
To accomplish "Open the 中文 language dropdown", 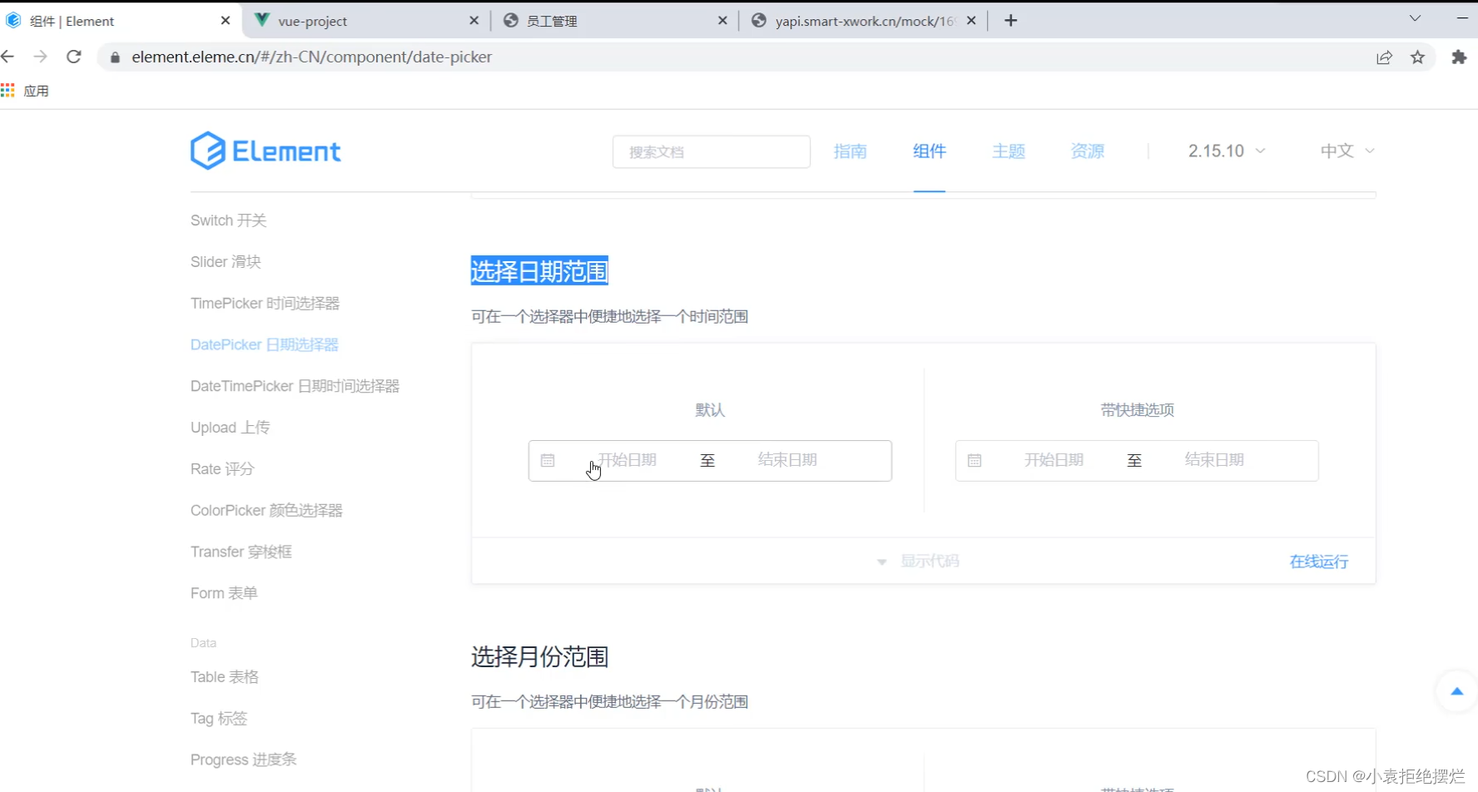I will [x=1347, y=151].
